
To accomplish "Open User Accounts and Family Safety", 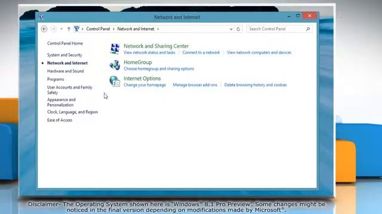I will click(70, 90).
